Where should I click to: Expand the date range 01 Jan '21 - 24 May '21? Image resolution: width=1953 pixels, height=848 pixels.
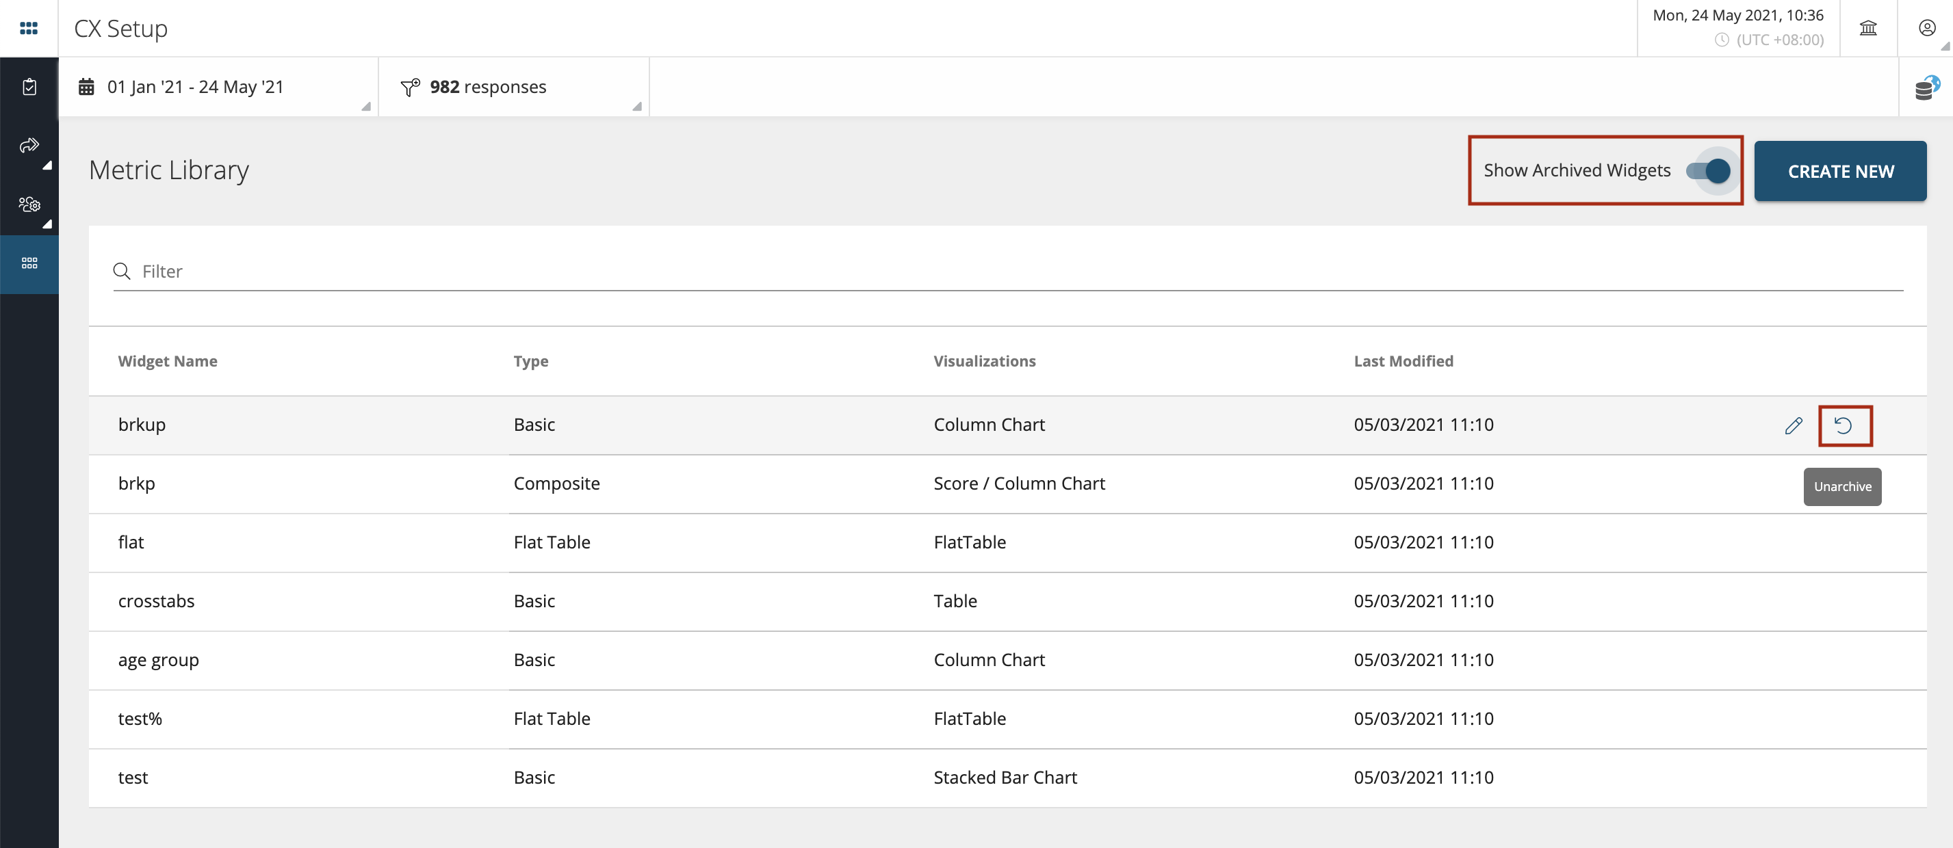pyautogui.click(x=218, y=87)
